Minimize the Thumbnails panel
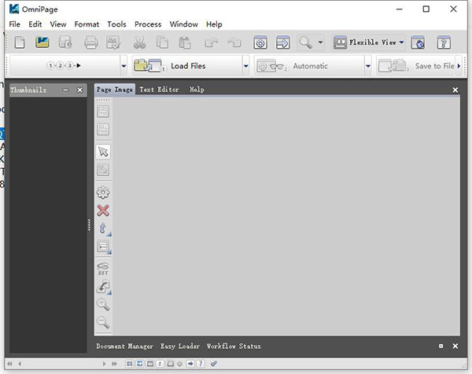The width and height of the screenshot is (472, 374). [65, 90]
